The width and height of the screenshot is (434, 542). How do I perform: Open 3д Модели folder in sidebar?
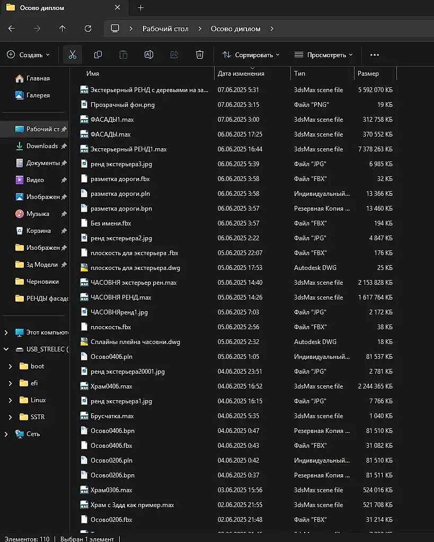[37, 265]
